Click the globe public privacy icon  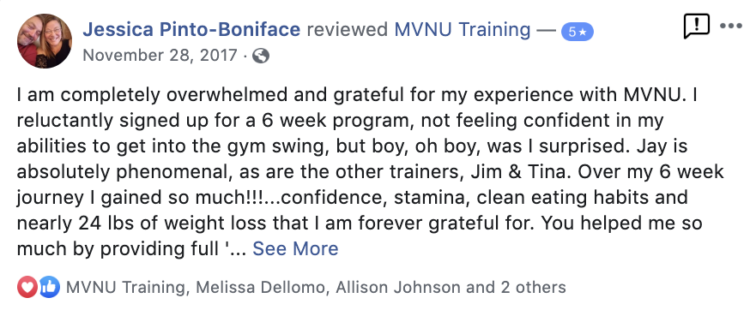pyautogui.click(x=261, y=56)
